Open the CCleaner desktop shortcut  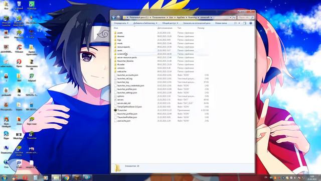pos(19,49)
